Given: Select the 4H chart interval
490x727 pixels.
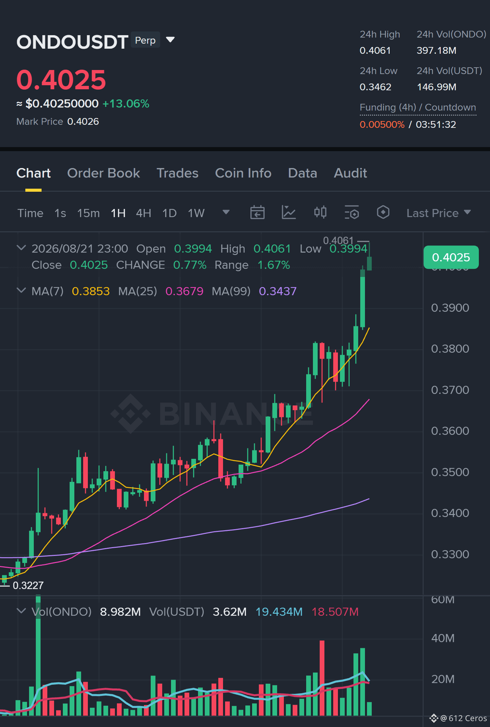Looking at the screenshot, I should click(x=143, y=213).
